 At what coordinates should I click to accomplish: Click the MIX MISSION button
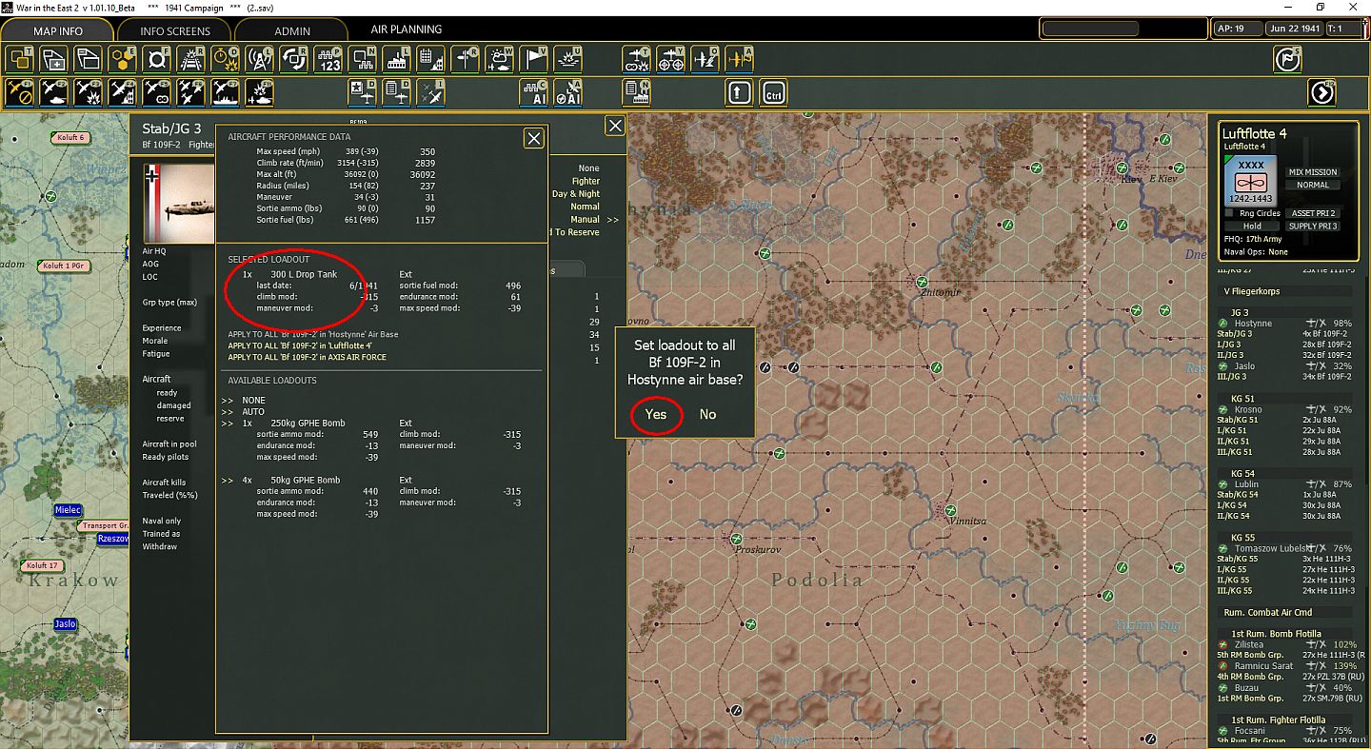click(1313, 172)
